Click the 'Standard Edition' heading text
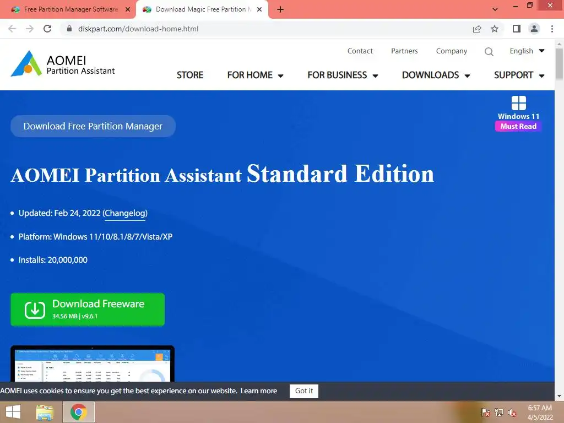Viewport: 564px width, 423px height. click(340, 173)
